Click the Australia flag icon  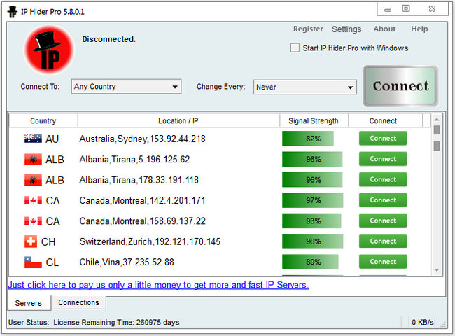point(33,139)
